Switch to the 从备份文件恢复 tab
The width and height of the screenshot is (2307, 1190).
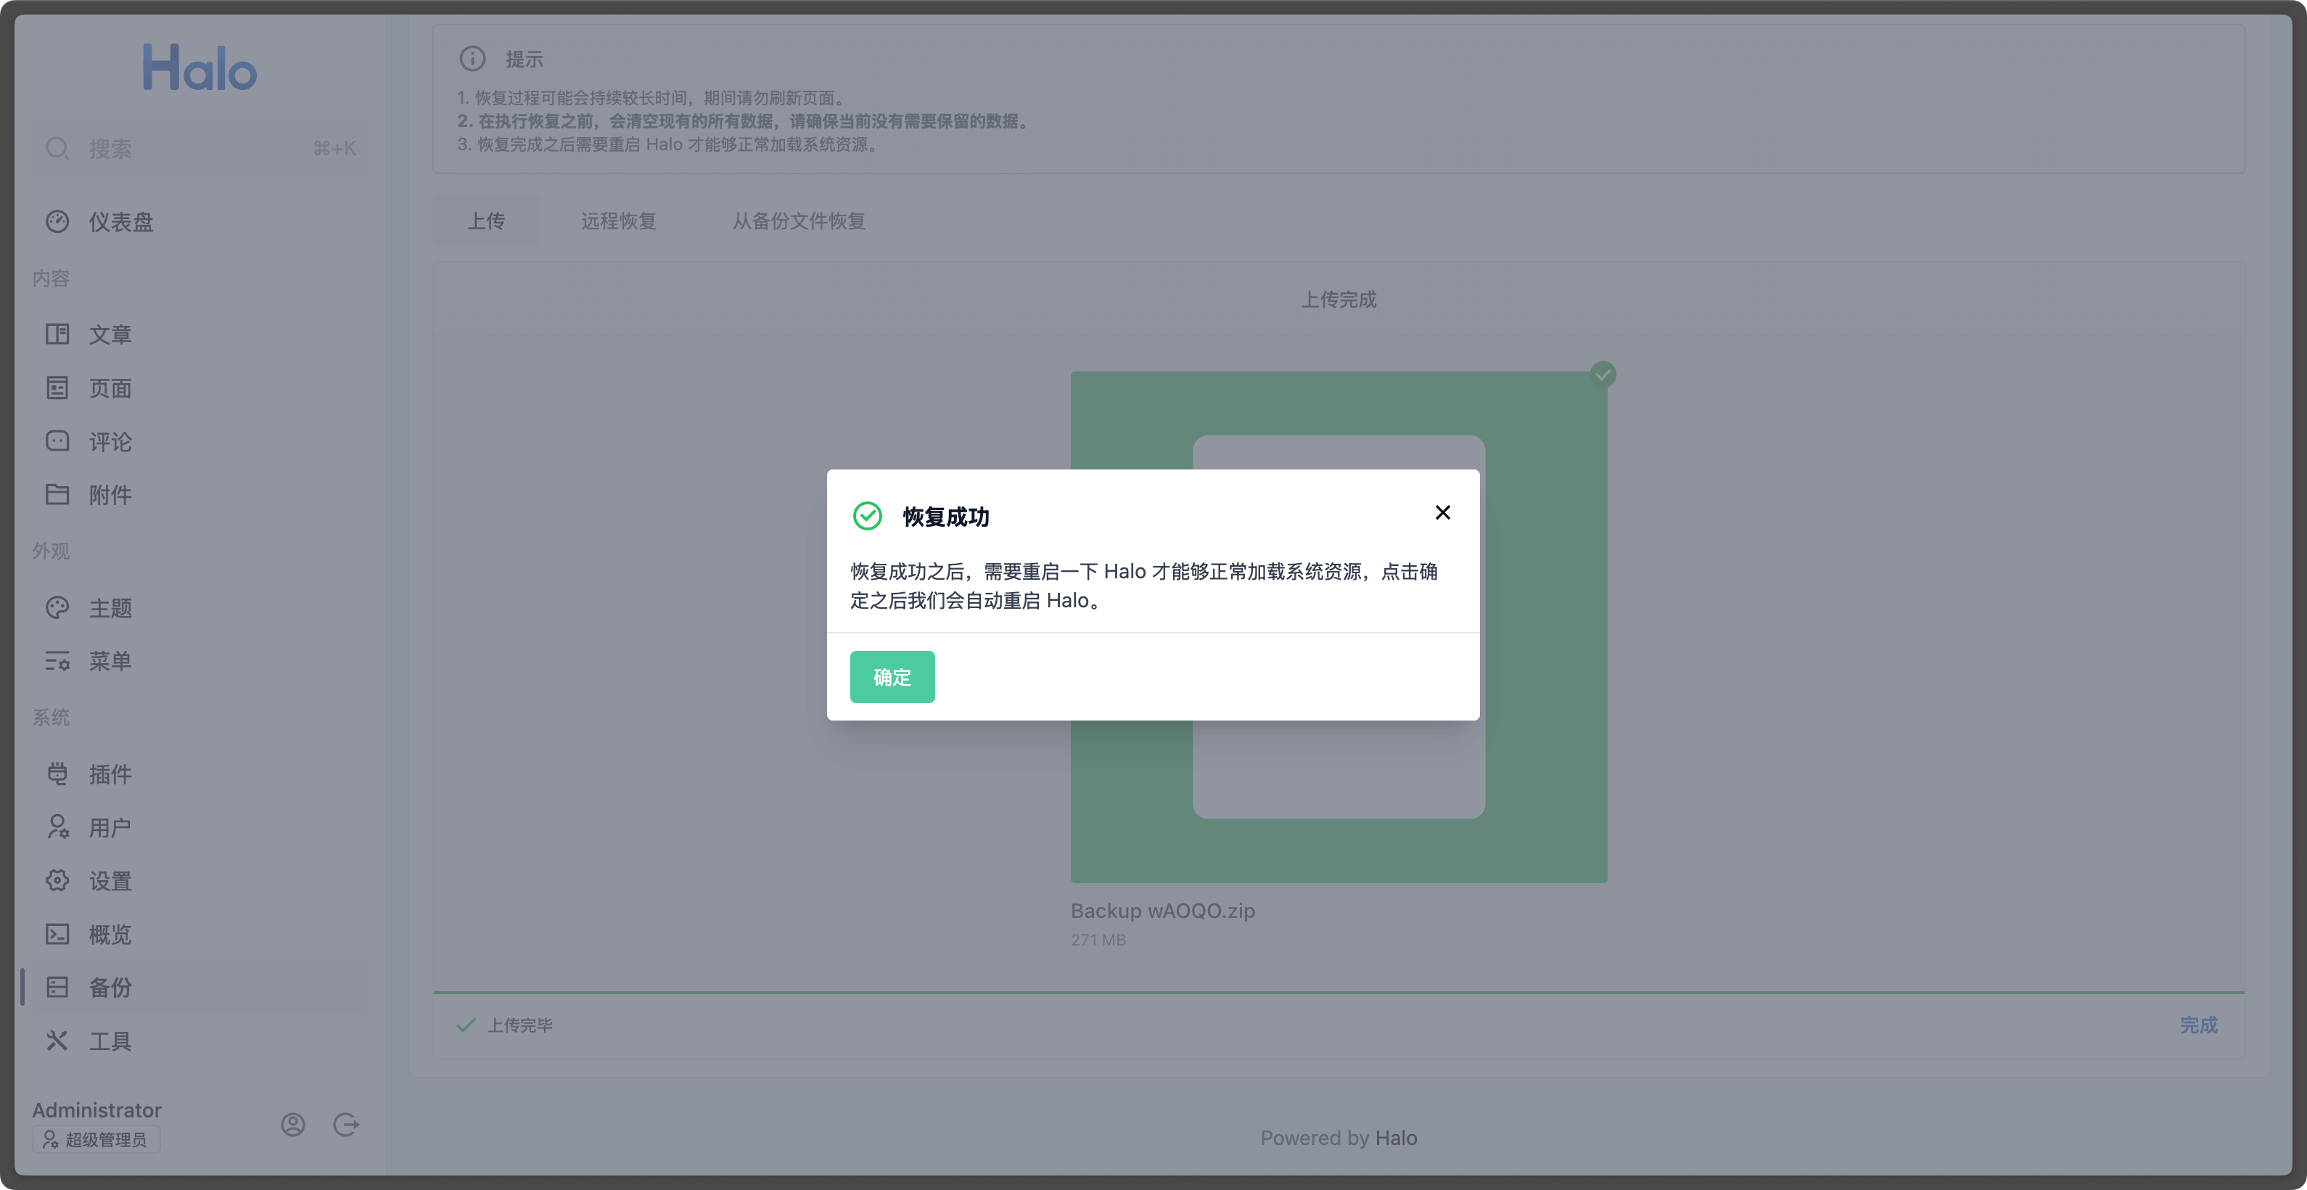(x=798, y=221)
